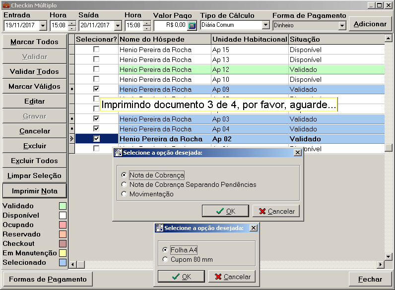The width and height of the screenshot is (395, 290).
Task: Click the horizontal scrollbar left arrow
Action: (72, 264)
